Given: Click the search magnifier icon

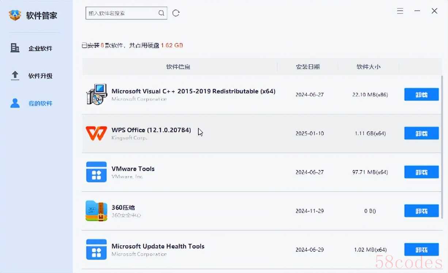Looking at the screenshot, I should point(161,13).
